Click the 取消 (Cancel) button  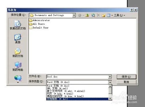click(126, 82)
